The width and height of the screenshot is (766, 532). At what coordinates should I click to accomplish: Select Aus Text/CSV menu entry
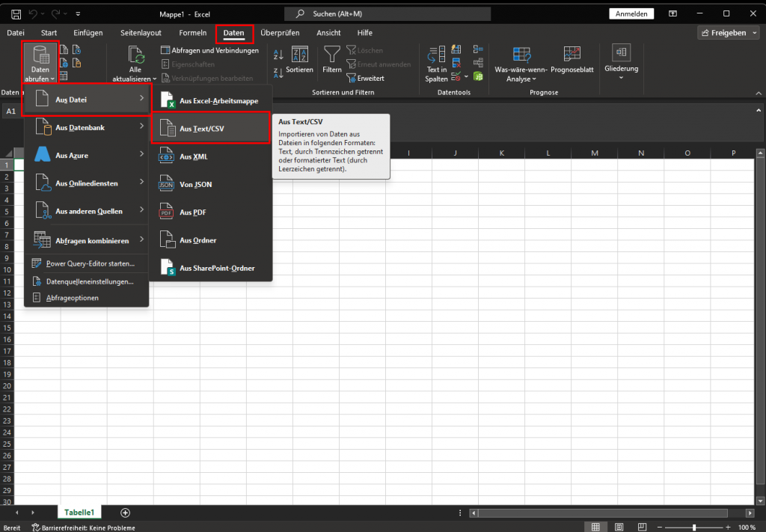210,129
